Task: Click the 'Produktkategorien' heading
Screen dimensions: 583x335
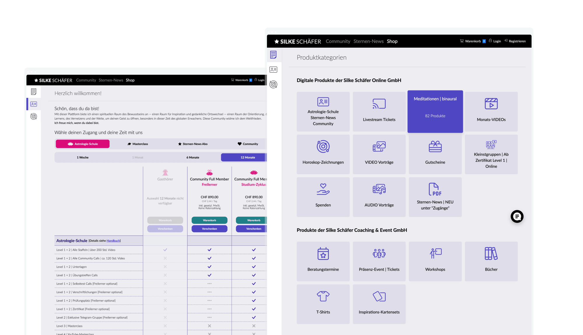Action: point(322,58)
